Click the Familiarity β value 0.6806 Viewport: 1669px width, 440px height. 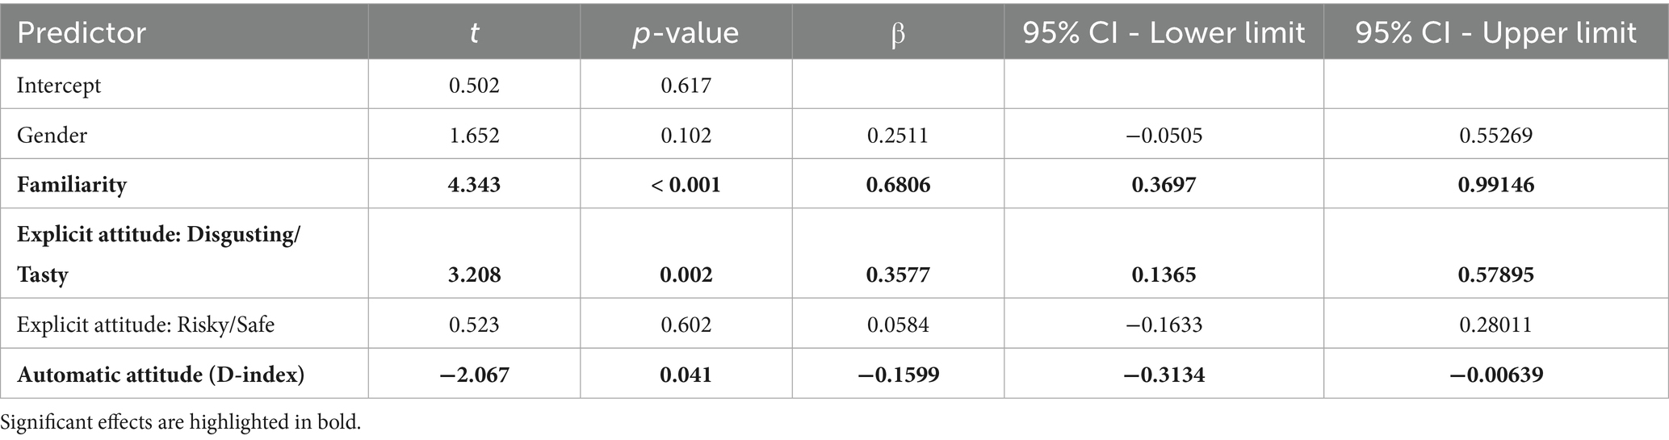898,185
